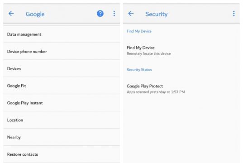Tap the blue Find My Device section header
The width and height of the screenshot is (243, 163).
tap(139, 31)
